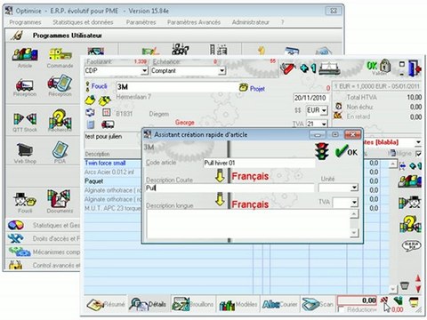Click the Projet link
Screen dimensions: 427x320
click(x=257, y=89)
